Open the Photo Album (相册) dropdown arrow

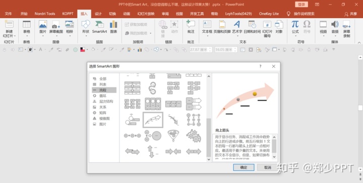(70, 36)
